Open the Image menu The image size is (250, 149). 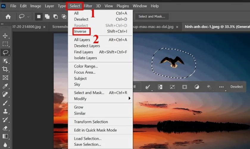(x=36, y=6)
